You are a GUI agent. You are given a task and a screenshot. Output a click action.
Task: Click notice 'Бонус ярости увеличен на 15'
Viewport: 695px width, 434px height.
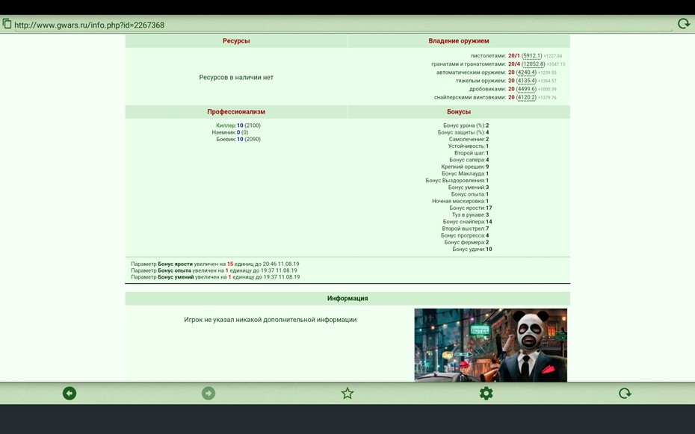(x=215, y=264)
